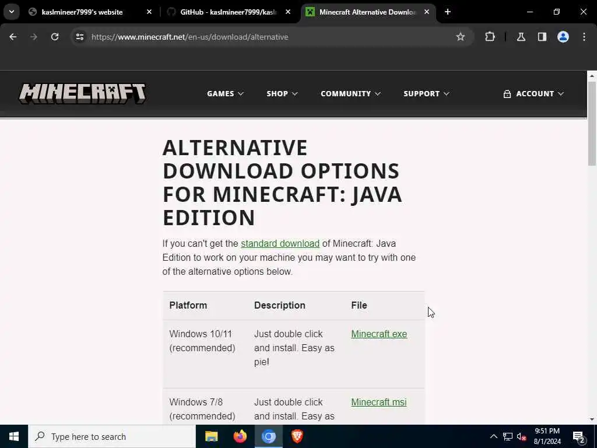Click the muted volume tray icon
This screenshot has height=448, width=597.
click(x=521, y=436)
